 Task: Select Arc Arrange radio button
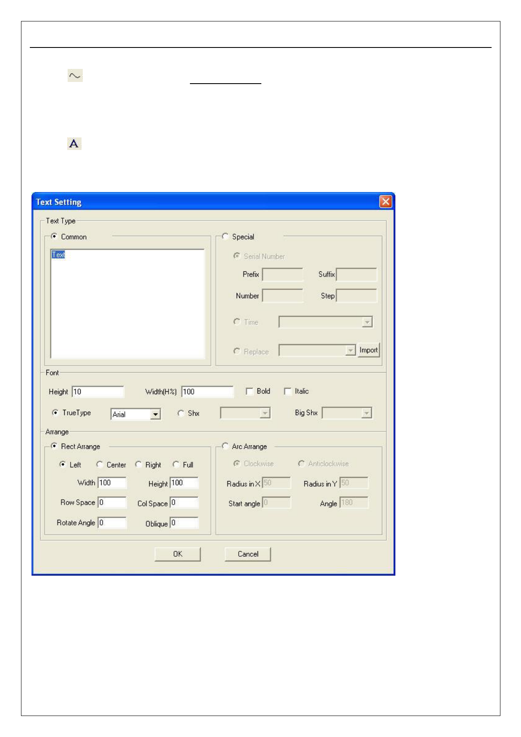click(226, 446)
